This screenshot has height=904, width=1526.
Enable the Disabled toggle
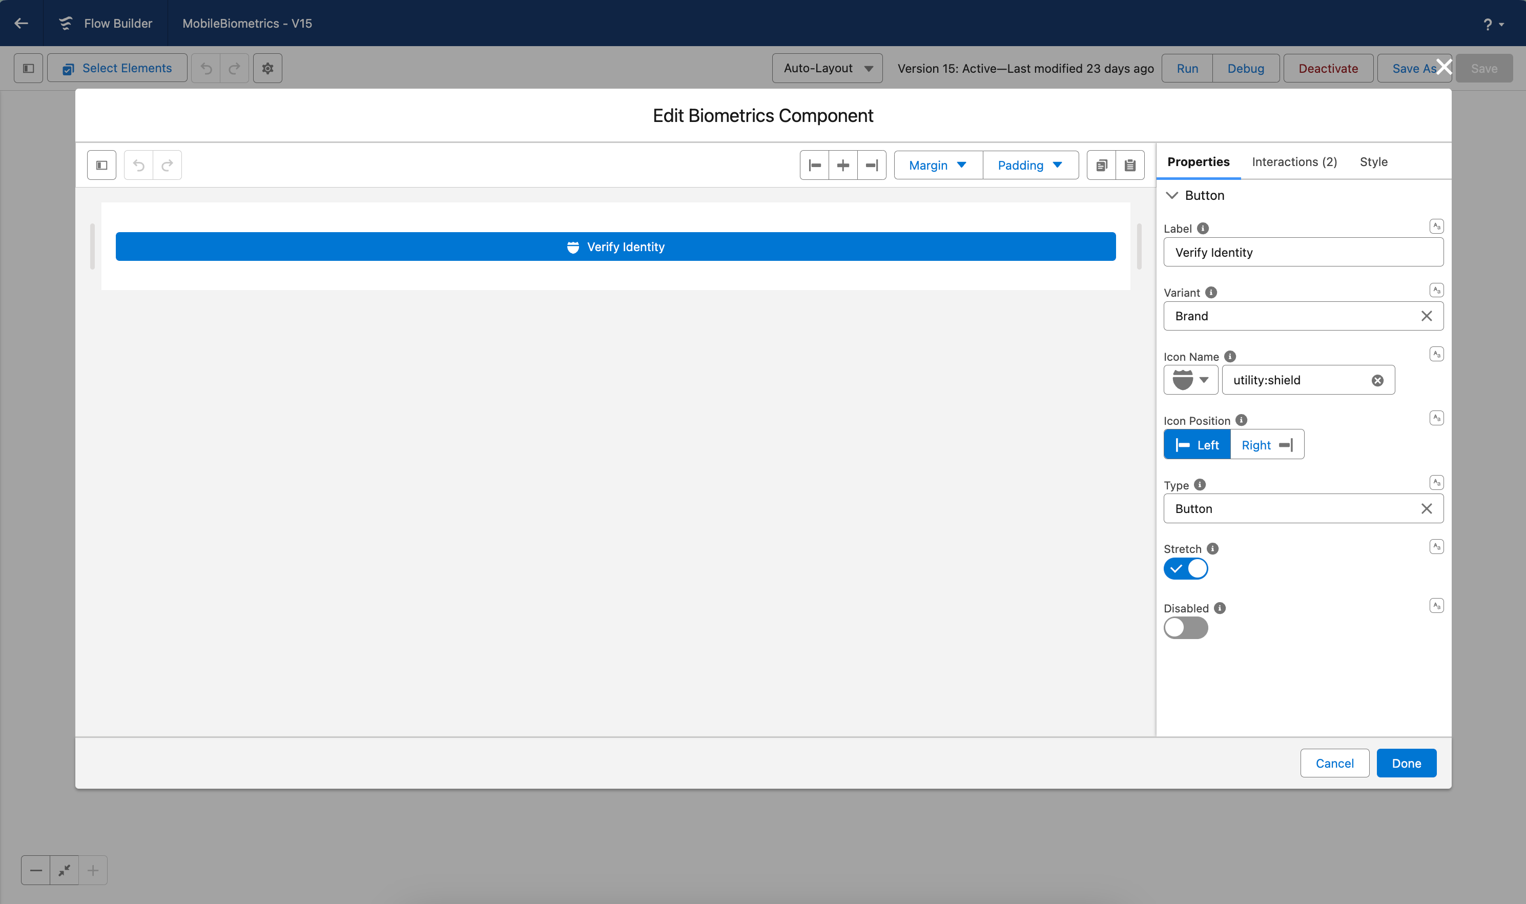coord(1185,627)
